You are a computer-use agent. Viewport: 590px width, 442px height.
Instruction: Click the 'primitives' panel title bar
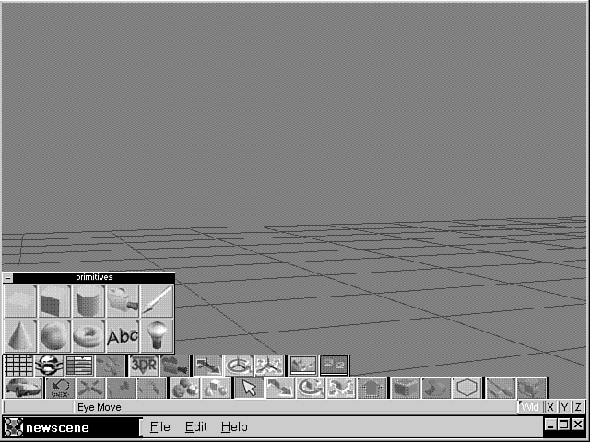click(x=94, y=278)
